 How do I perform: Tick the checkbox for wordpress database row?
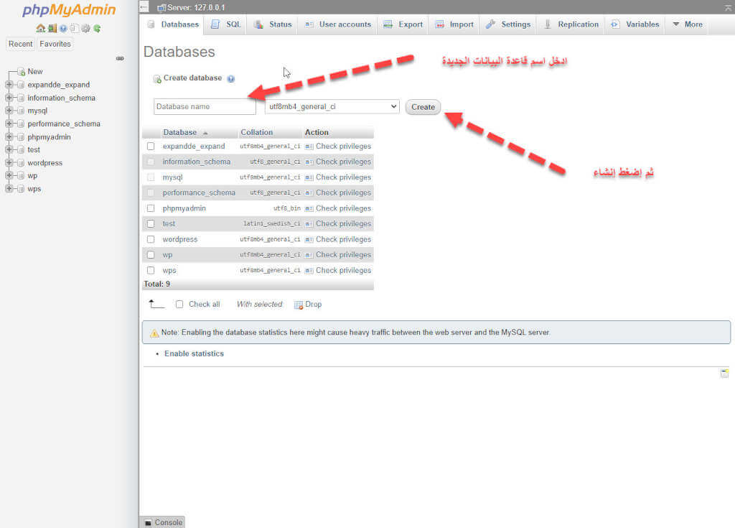pos(151,239)
